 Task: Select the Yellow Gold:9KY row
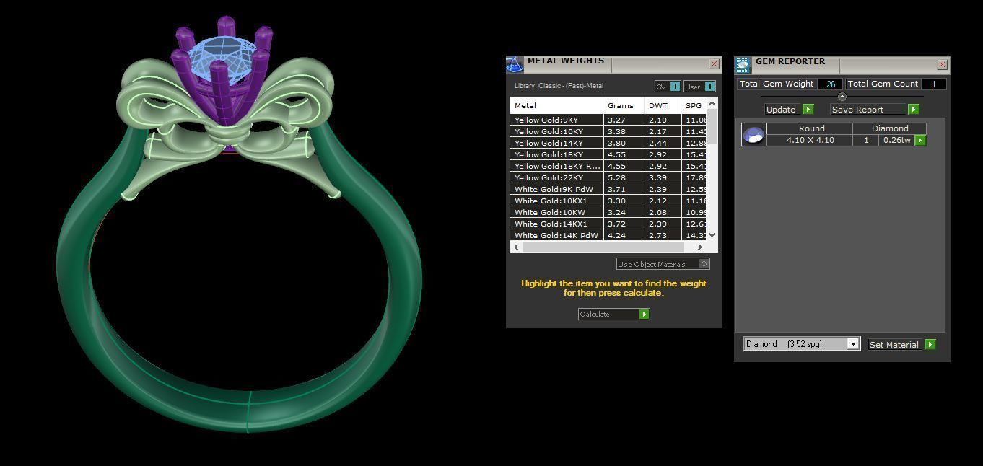(x=608, y=120)
